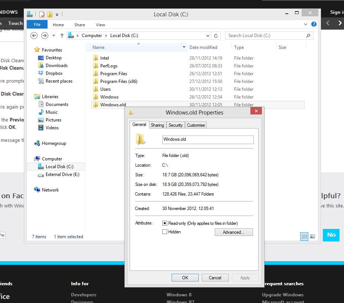The height and width of the screenshot is (303, 344).
Task: Open the Name column filter dropdown
Action: [x=184, y=47]
